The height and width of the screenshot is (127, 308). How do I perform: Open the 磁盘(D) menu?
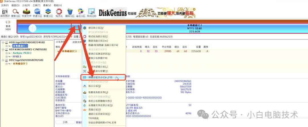(15, 5)
